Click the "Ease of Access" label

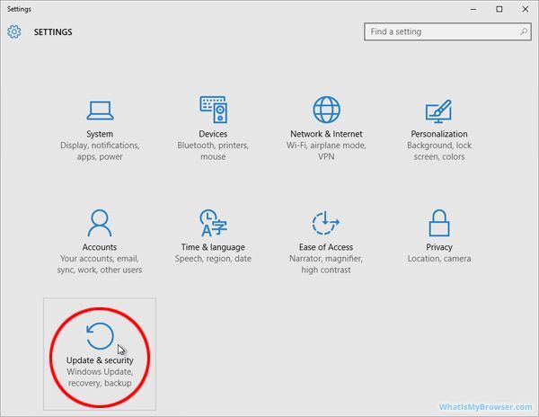click(x=326, y=247)
